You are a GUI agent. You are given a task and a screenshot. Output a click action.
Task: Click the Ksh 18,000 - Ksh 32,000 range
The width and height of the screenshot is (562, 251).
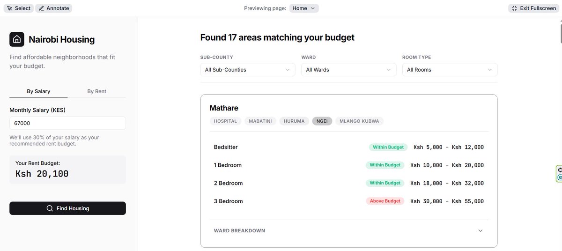click(x=447, y=183)
